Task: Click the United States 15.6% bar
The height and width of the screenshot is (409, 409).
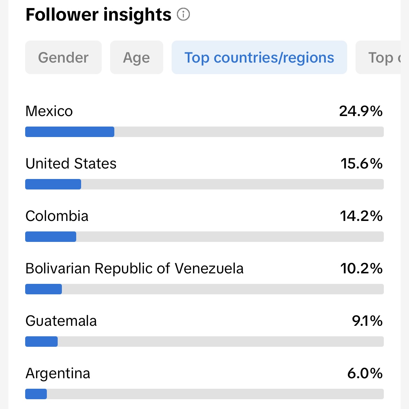Action: (204, 184)
